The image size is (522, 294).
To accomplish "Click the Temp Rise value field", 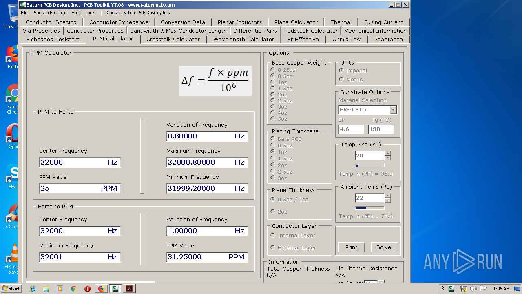I will tap(369, 156).
